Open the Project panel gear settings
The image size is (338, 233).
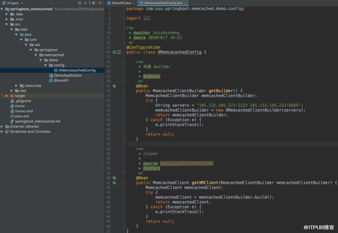pyautogui.click(x=94, y=3)
